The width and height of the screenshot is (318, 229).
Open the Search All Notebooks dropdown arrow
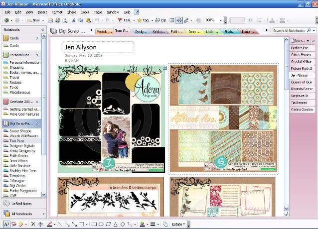point(314,30)
